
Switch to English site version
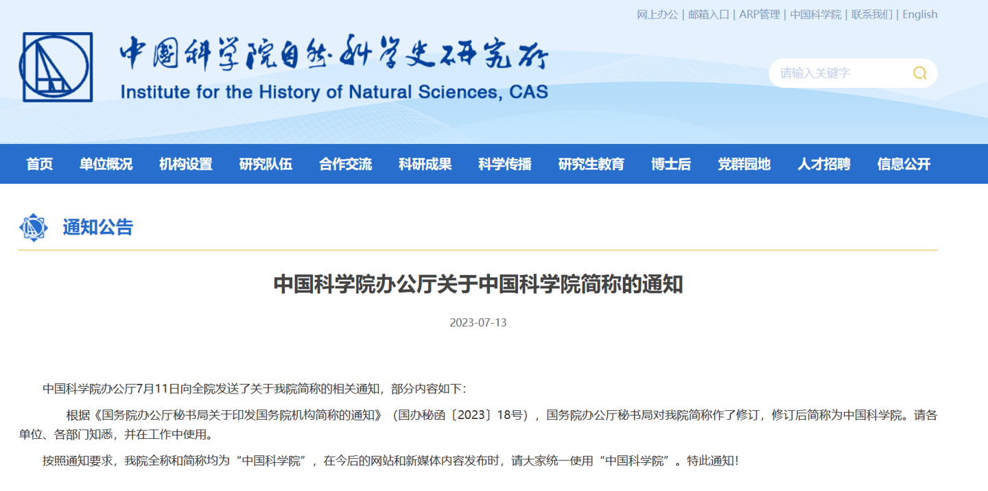click(x=919, y=14)
